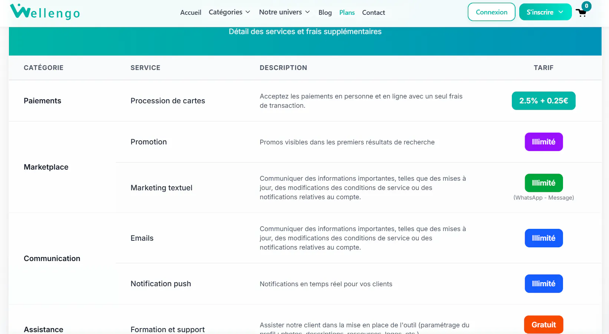Click the Notification push service name
Screen dimensions: 609x334
[x=161, y=284]
